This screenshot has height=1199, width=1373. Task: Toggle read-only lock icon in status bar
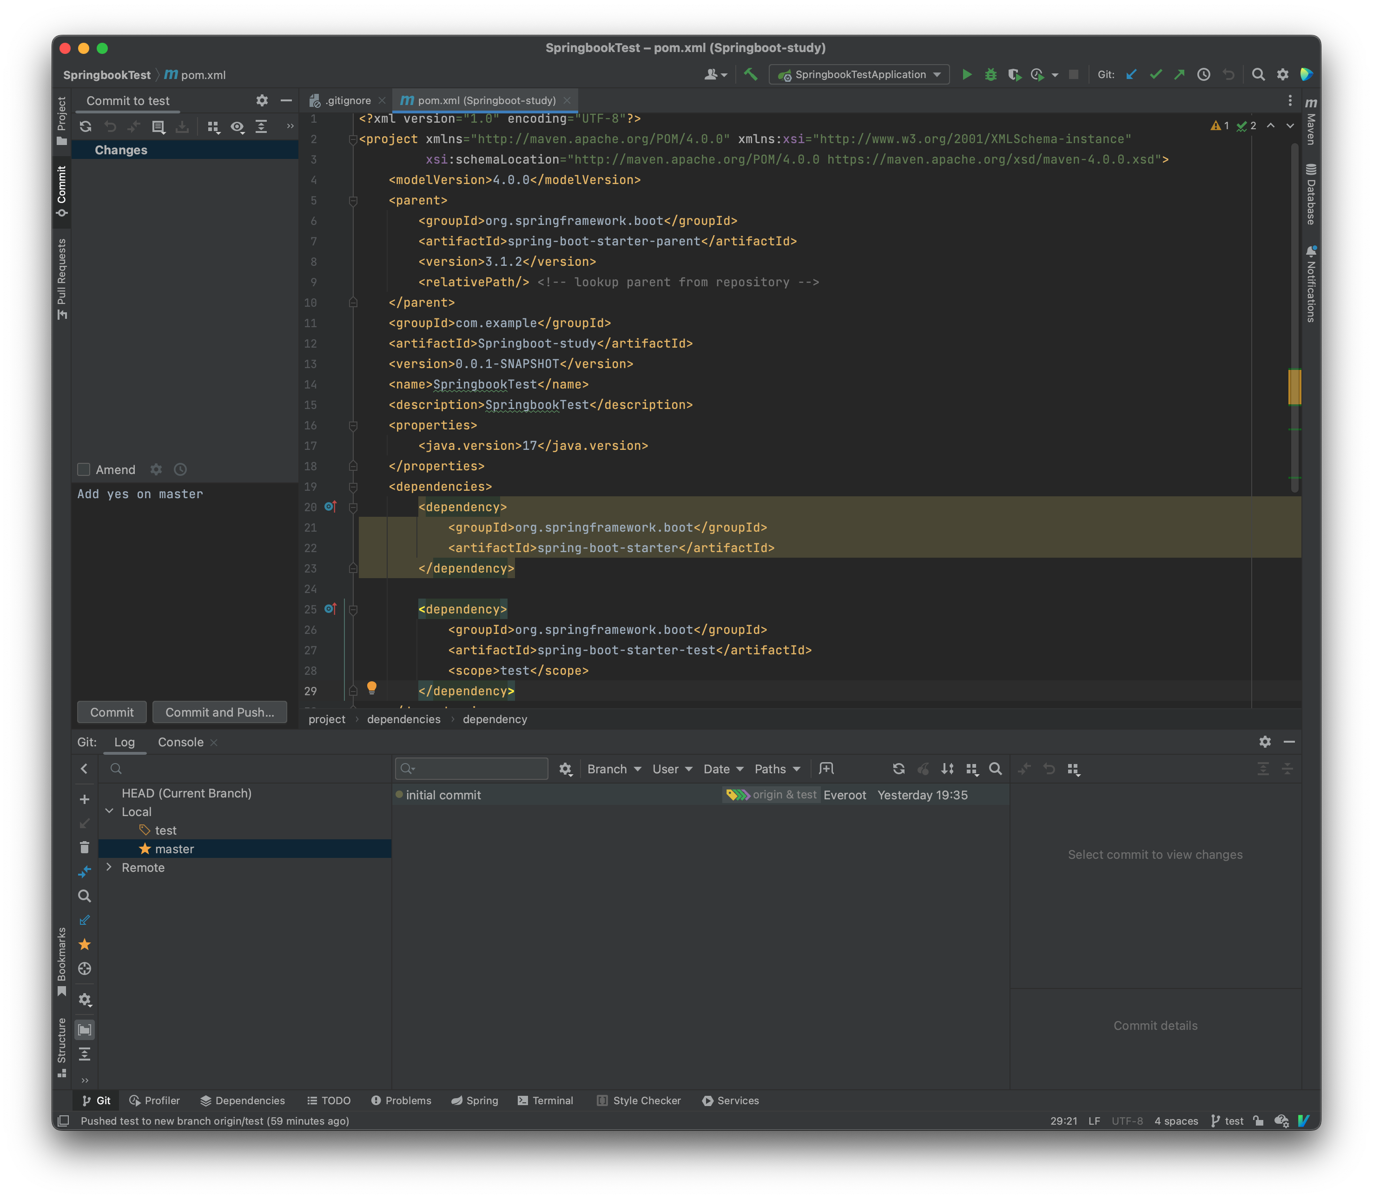pos(1258,1121)
